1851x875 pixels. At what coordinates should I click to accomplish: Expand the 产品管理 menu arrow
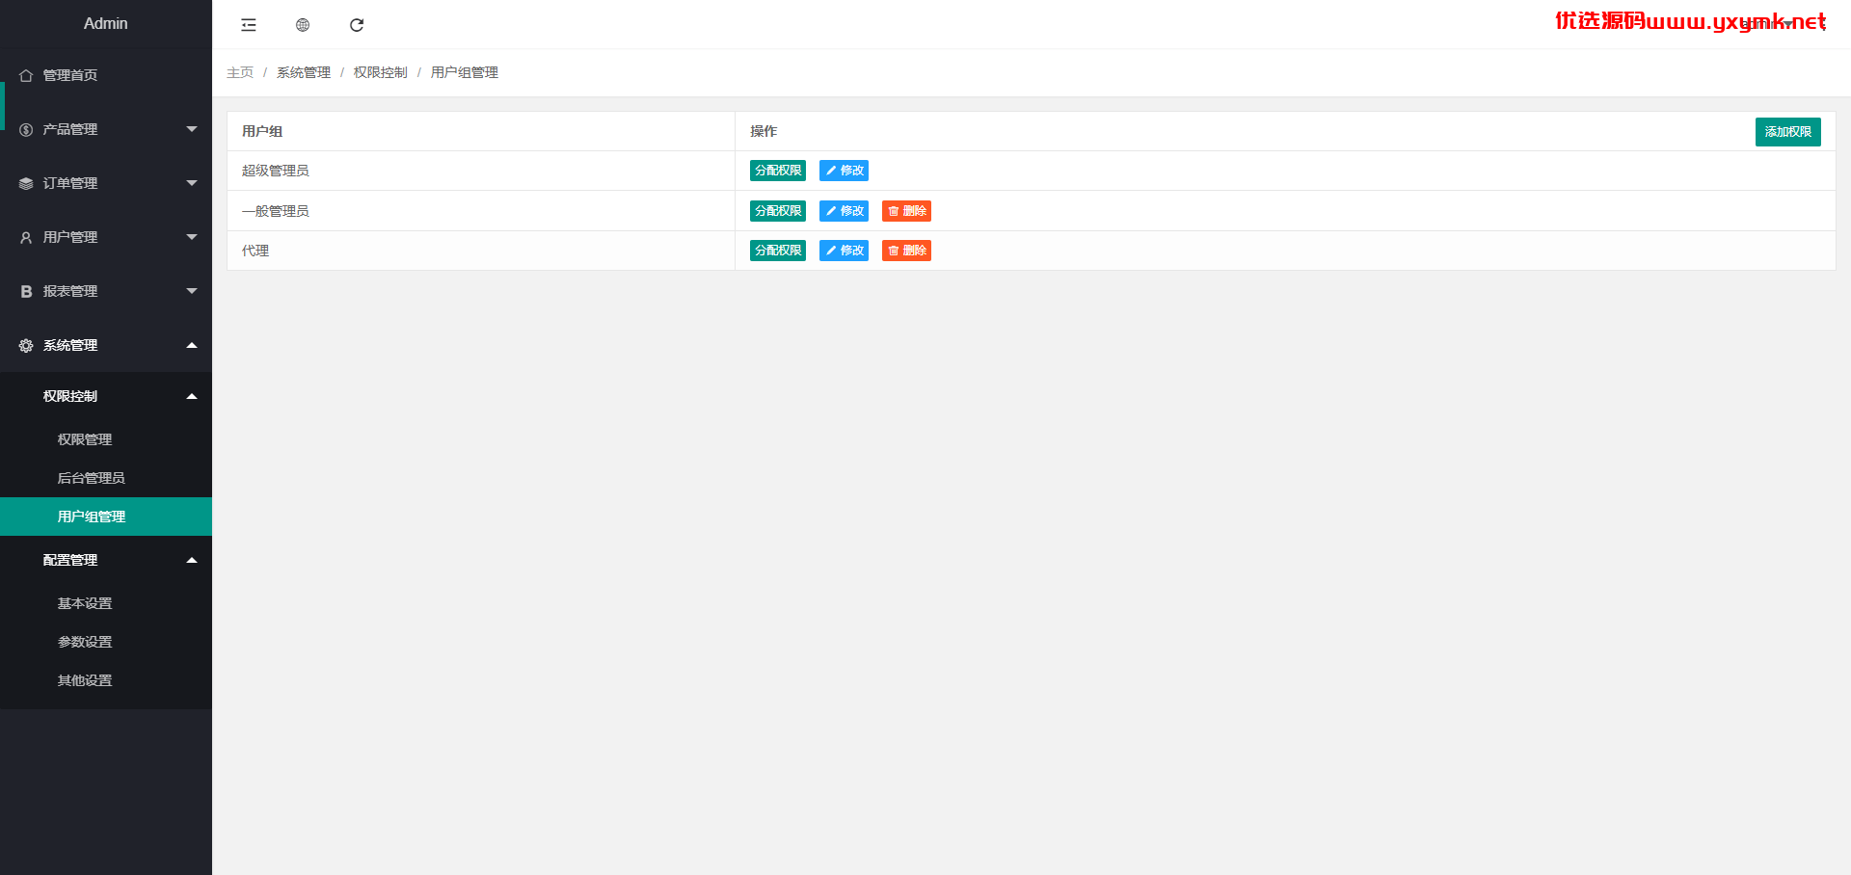192,129
